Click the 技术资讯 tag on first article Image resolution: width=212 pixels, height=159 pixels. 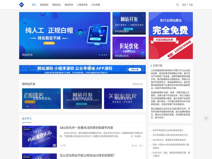27,130
